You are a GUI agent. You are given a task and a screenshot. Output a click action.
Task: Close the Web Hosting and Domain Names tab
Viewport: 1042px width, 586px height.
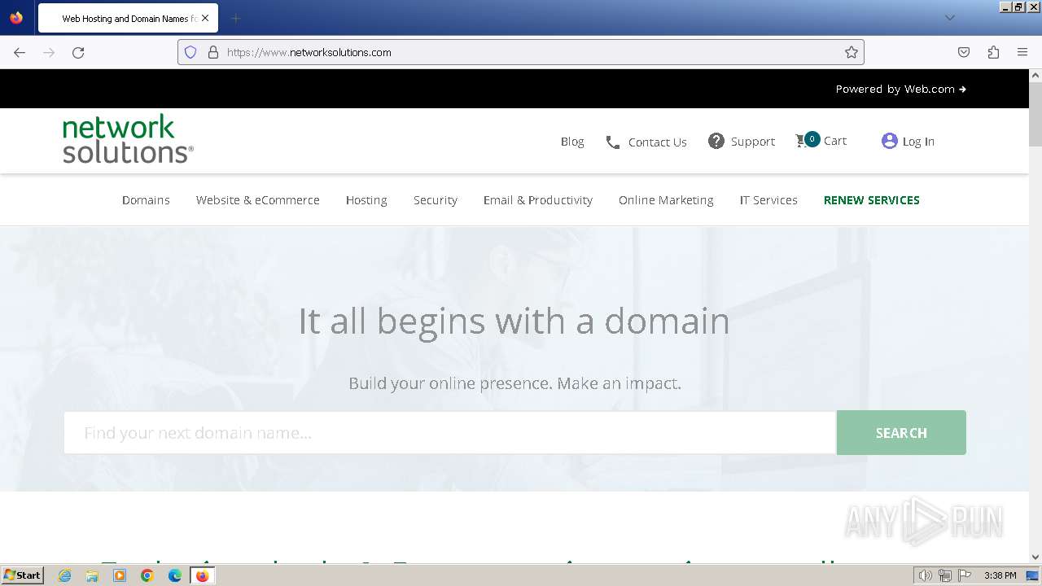coord(204,18)
